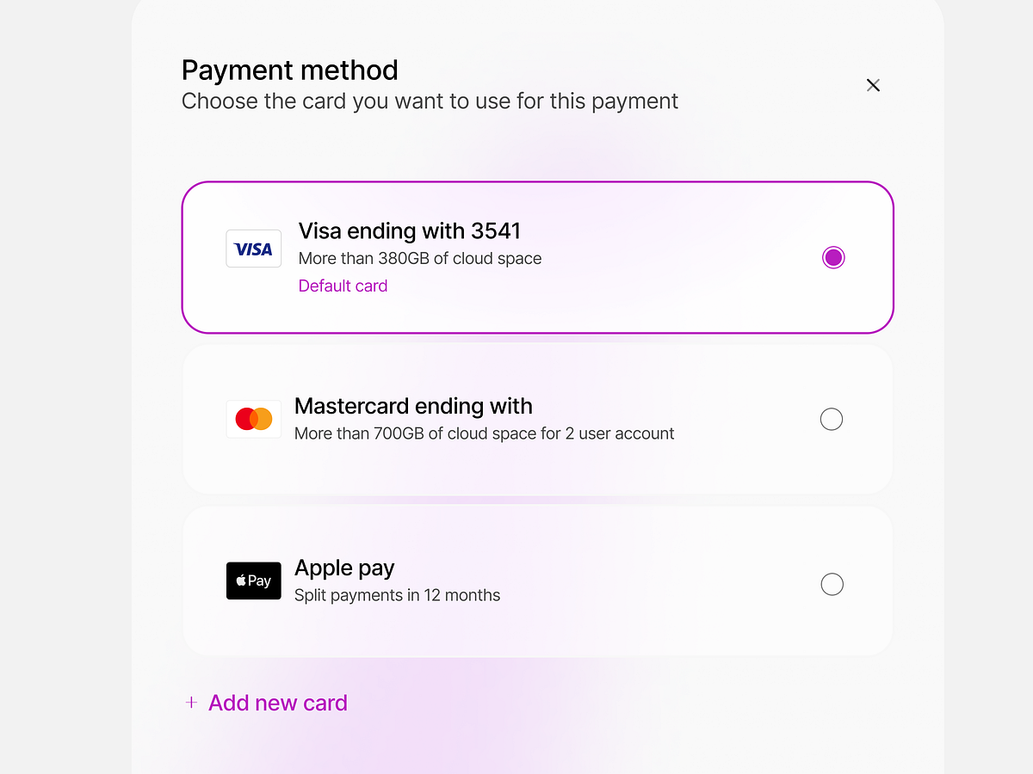Select the Visa ending with 3541 radio button
The height and width of the screenshot is (774, 1033).
point(833,256)
